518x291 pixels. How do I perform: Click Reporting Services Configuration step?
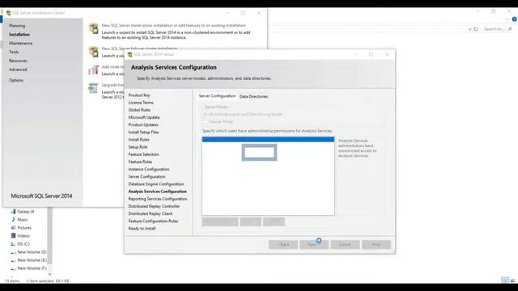click(158, 199)
